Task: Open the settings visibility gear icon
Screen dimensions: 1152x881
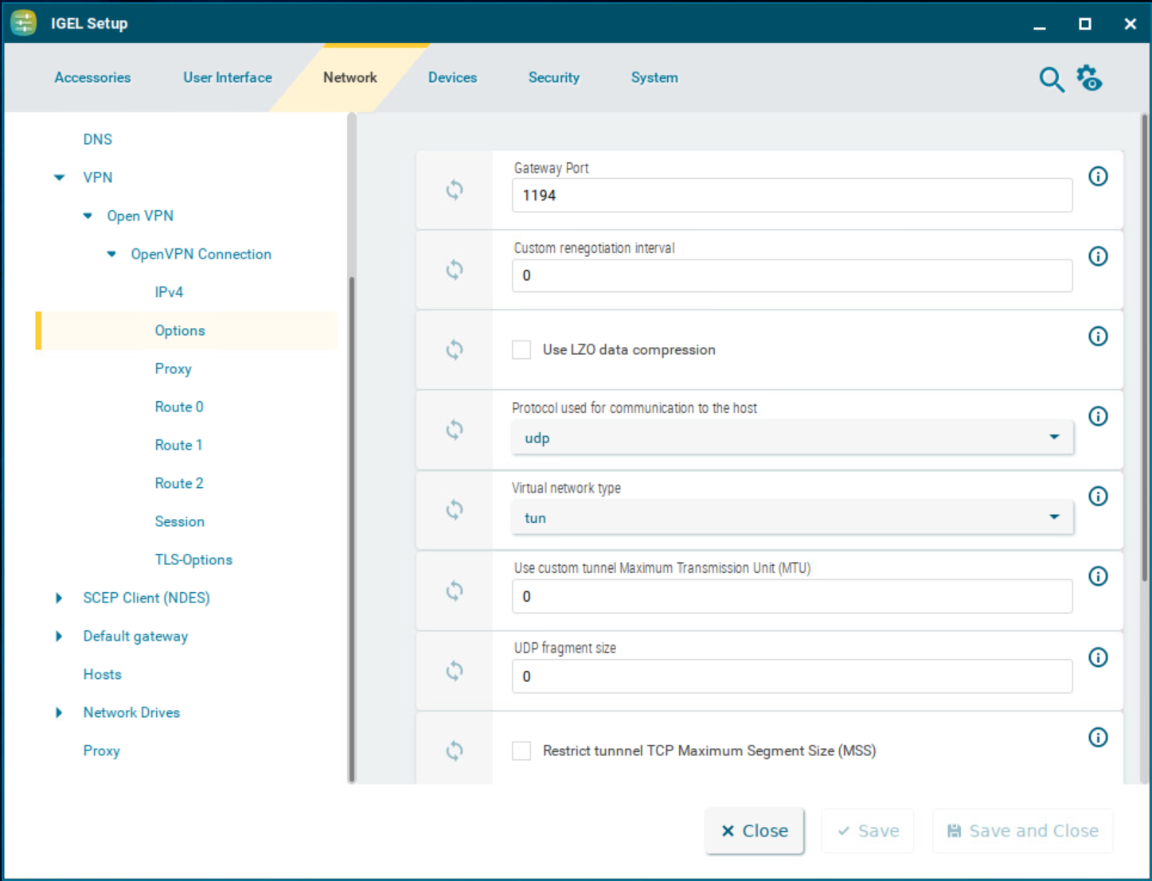Action: click(1089, 79)
